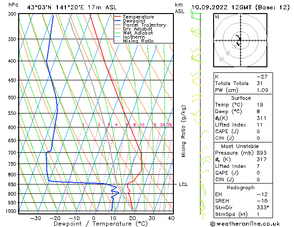This screenshot has width=294, height=227.
Task: Click the Totals Totals value 31
Action: [x=259, y=83]
